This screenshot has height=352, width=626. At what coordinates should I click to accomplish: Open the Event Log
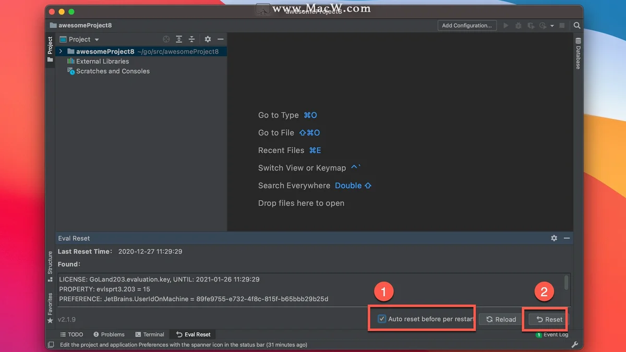(x=552, y=334)
